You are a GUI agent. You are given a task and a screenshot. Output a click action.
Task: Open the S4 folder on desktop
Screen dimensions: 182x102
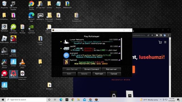click(40, 63)
